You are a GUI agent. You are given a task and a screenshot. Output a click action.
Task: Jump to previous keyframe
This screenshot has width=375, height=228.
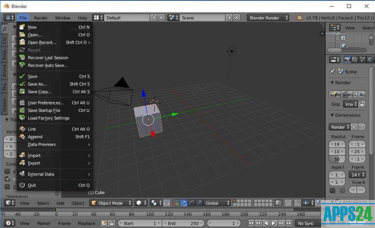click(258, 223)
